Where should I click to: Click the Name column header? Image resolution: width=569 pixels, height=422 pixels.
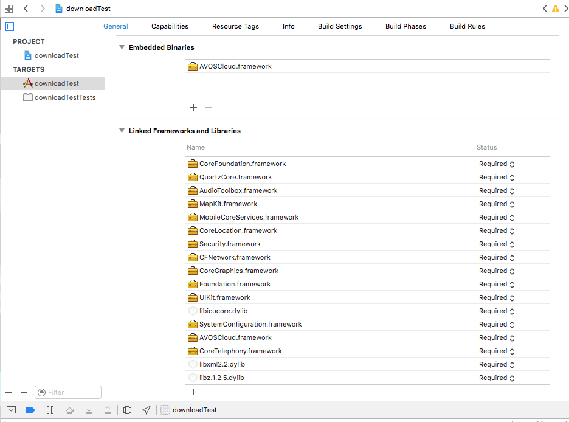(196, 147)
